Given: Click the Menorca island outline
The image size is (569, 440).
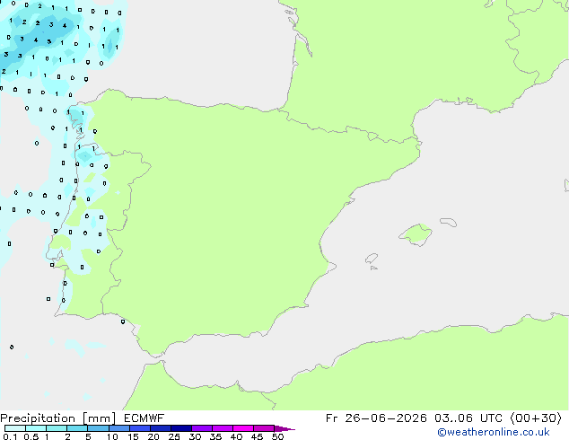Looking at the screenshot, I should click(x=449, y=222).
